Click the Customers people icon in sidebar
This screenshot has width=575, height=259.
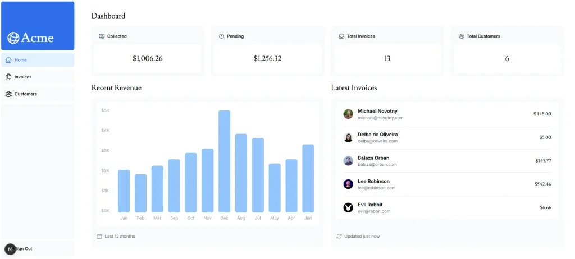tap(8, 94)
